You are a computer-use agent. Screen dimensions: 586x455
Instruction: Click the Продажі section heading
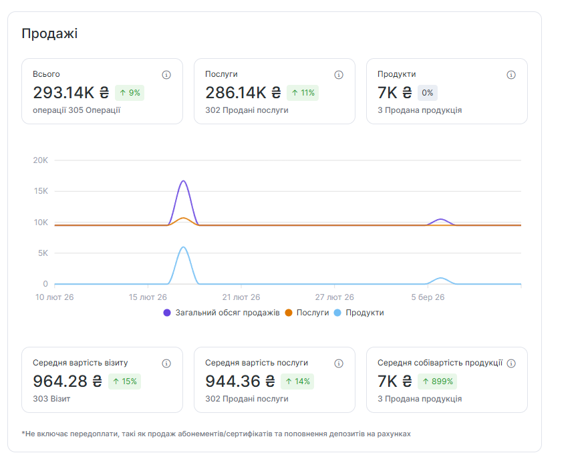49,33
